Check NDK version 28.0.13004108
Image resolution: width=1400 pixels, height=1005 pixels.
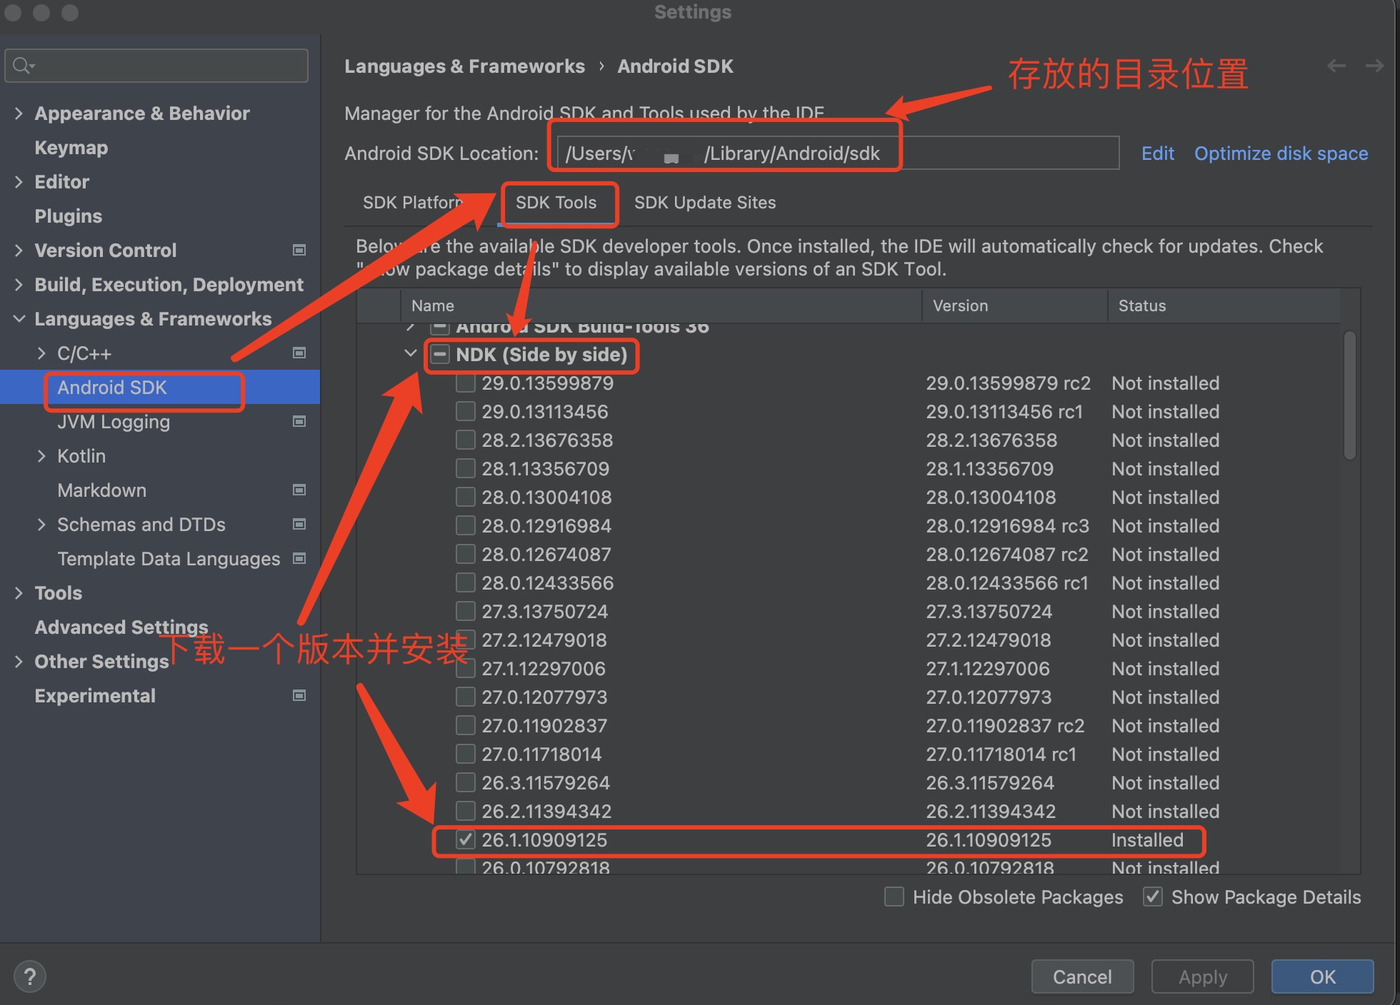(x=466, y=498)
